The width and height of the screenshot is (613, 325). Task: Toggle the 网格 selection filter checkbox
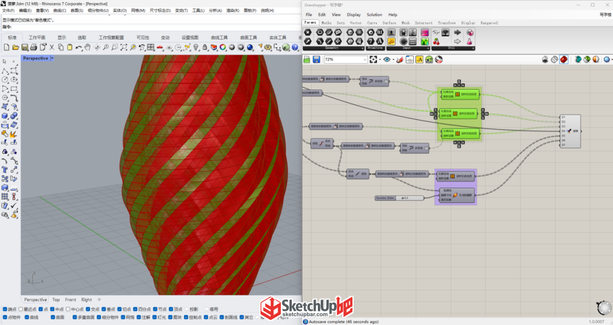point(123,317)
